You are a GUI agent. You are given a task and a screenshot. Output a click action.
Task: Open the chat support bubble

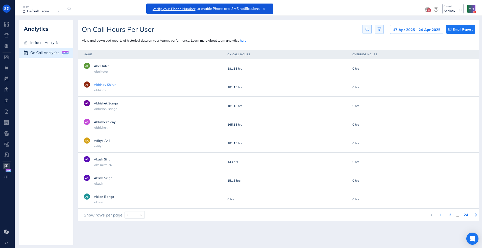pos(472,238)
